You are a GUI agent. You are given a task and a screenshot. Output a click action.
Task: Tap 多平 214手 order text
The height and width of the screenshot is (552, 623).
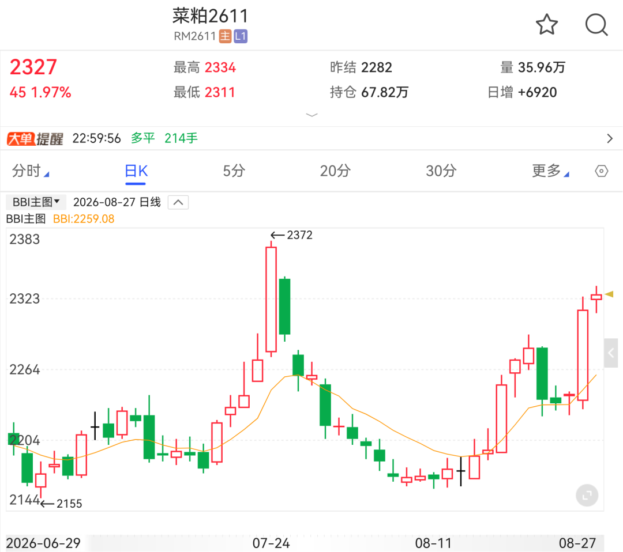(x=164, y=138)
